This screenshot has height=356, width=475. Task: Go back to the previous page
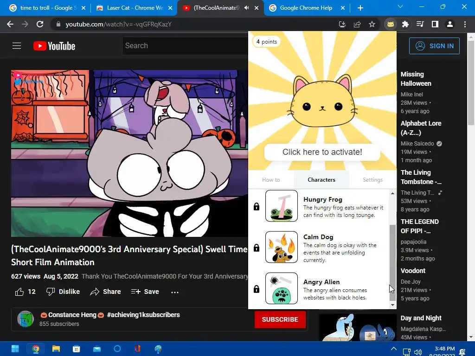[10, 24]
